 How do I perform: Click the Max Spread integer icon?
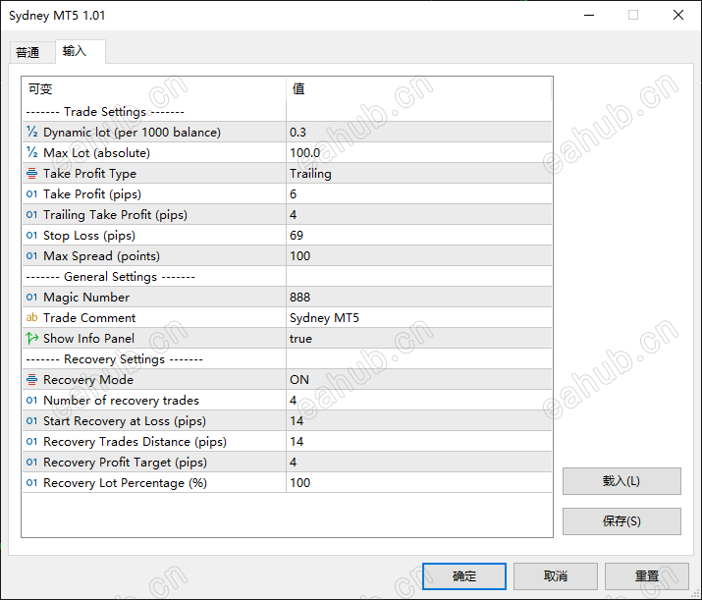click(x=31, y=255)
